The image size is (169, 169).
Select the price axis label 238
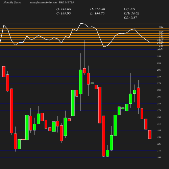(x=159, y=70)
